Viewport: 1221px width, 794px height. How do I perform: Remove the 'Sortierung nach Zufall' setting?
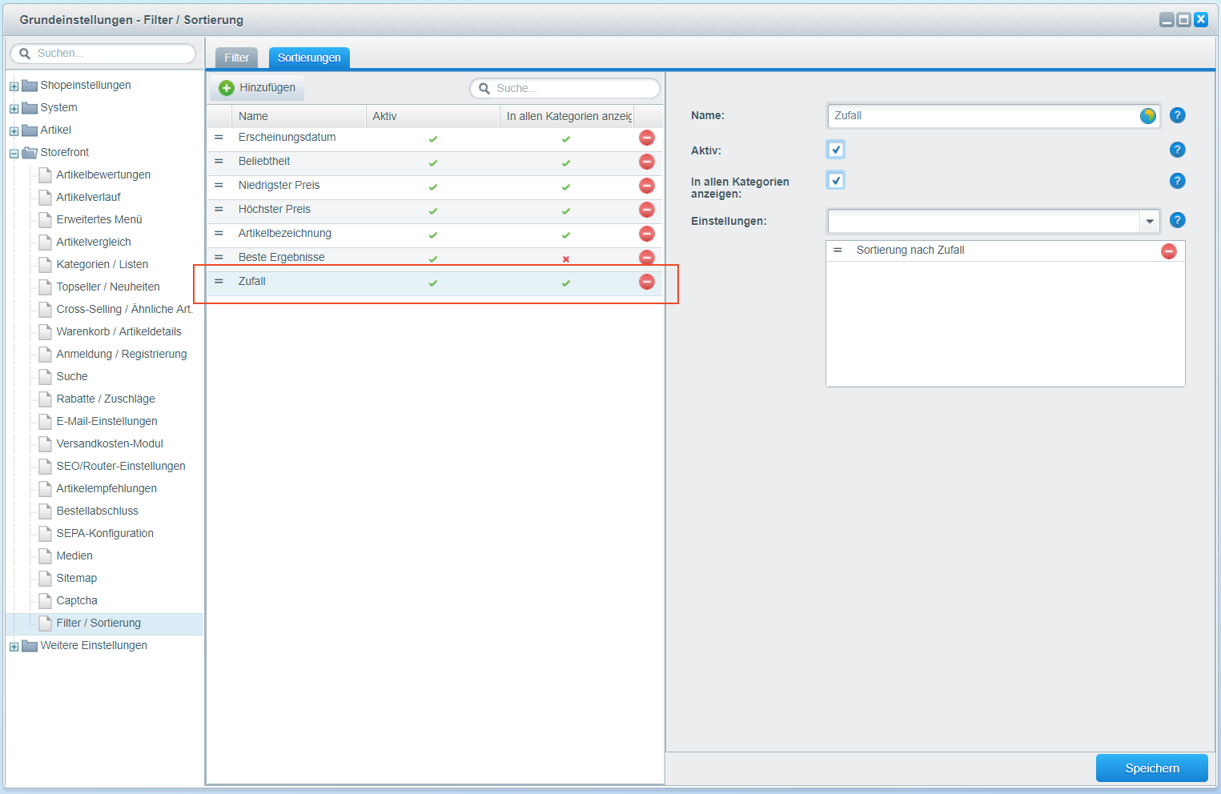click(1169, 251)
